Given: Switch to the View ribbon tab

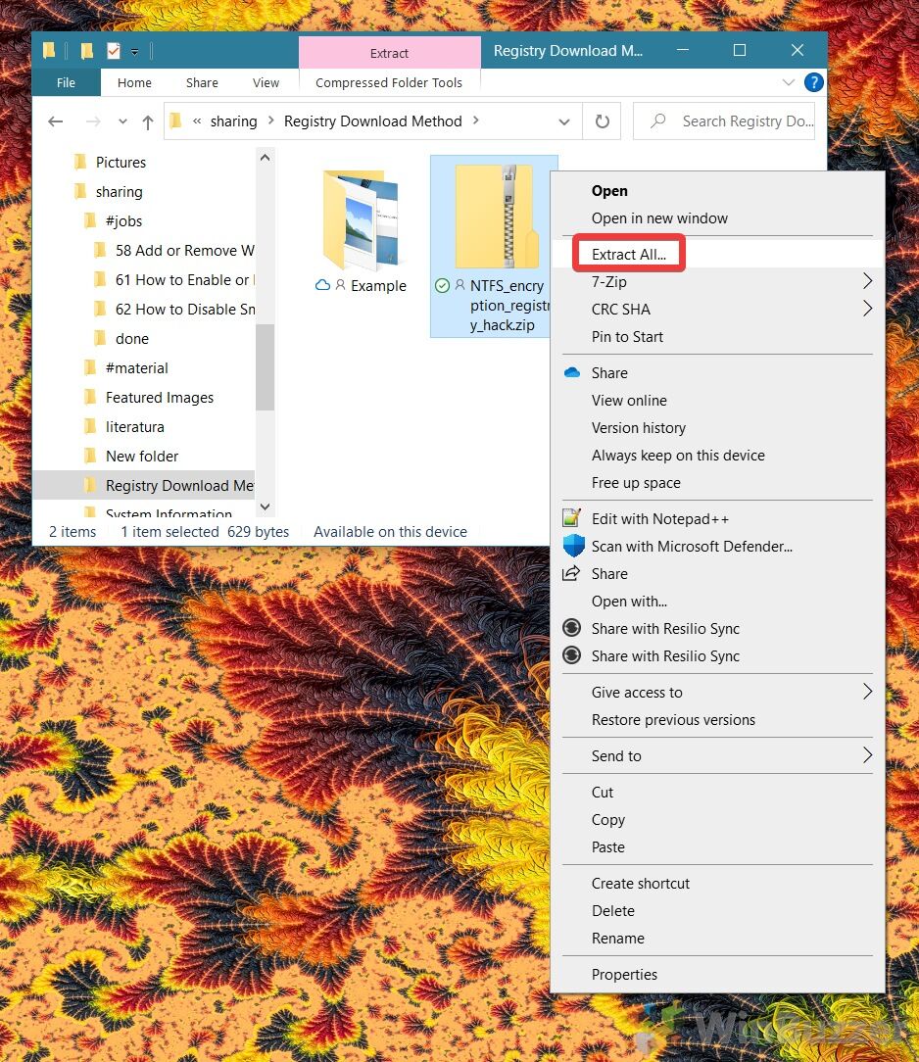Looking at the screenshot, I should [x=266, y=82].
